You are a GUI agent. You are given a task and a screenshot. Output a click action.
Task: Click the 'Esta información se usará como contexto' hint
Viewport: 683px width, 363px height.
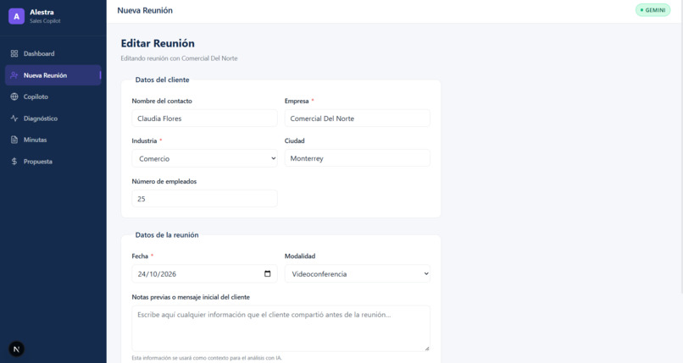[207, 358]
